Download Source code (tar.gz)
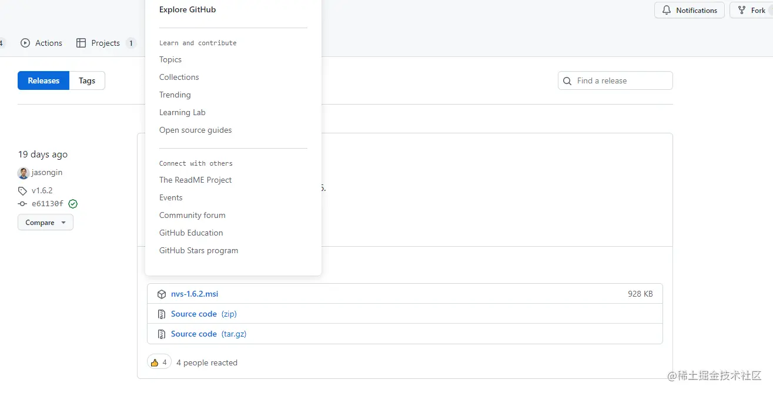The width and height of the screenshot is (773, 393). (209, 334)
